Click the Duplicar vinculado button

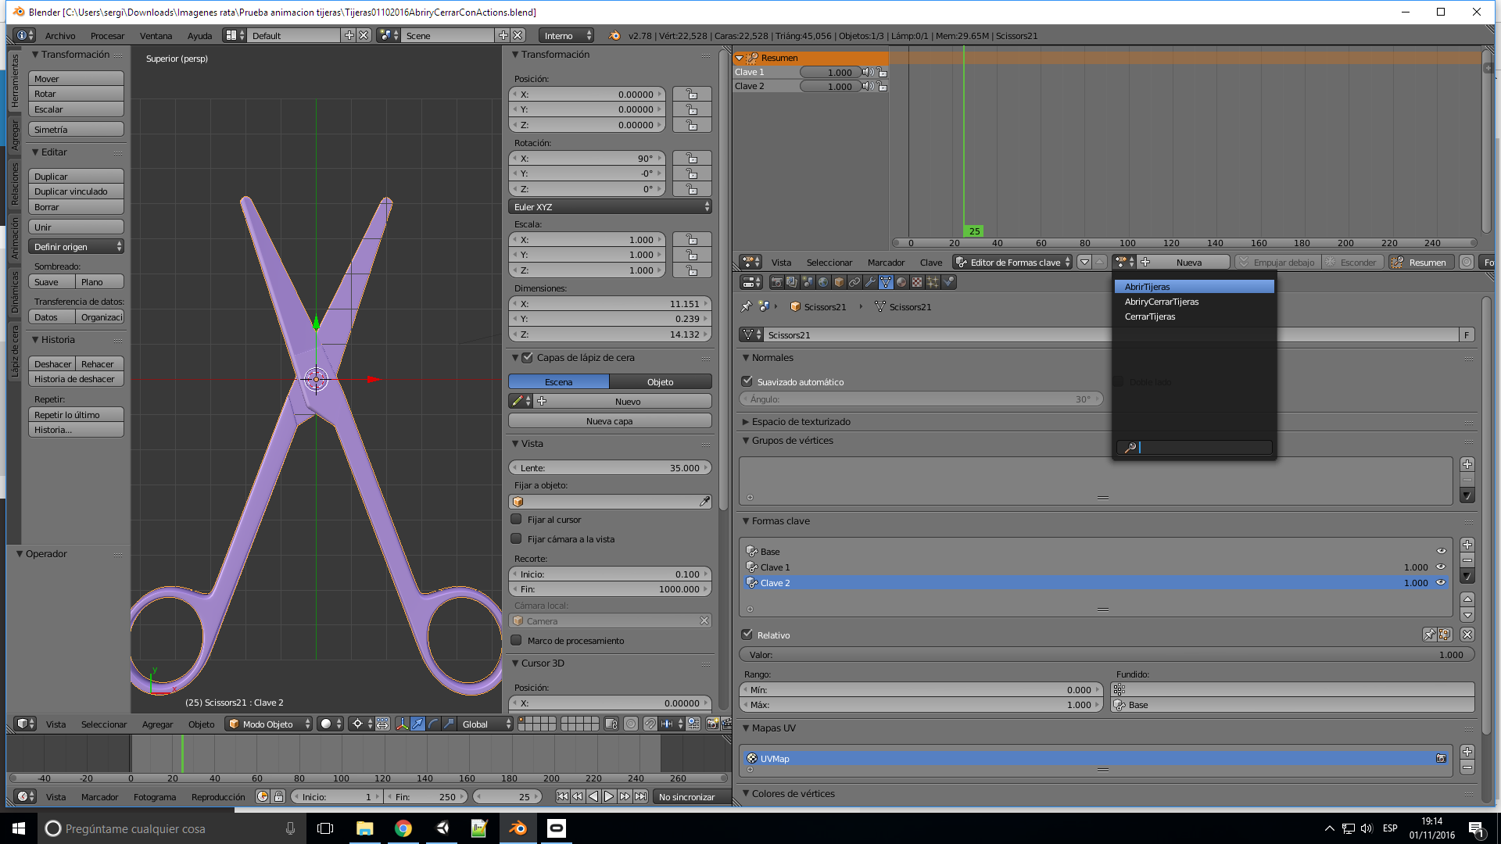[76, 191]
